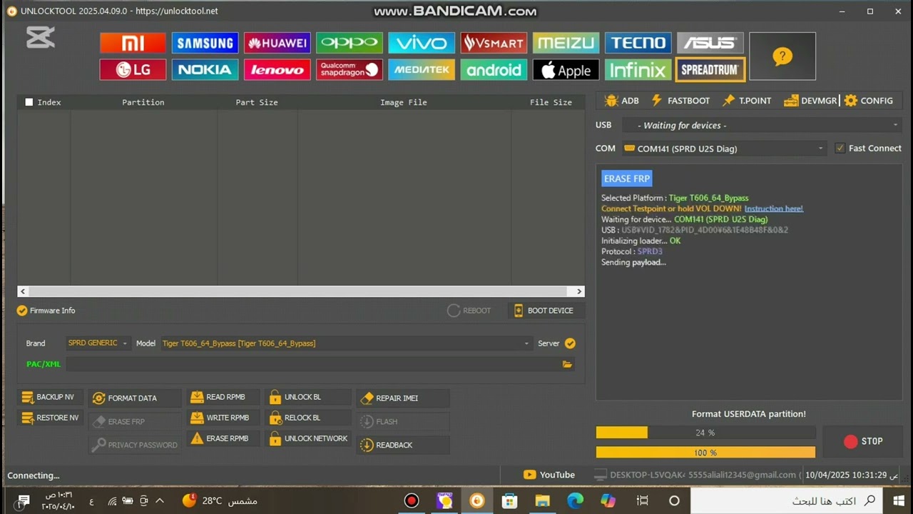This screenshot has width=913, height=514.
Task: Browse for PAC/XML file folder icon
Action: 567,364
